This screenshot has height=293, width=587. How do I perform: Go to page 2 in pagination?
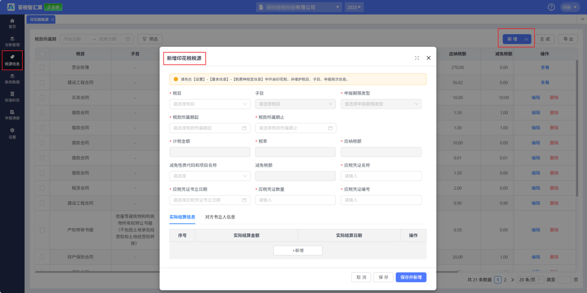point(505,279)
